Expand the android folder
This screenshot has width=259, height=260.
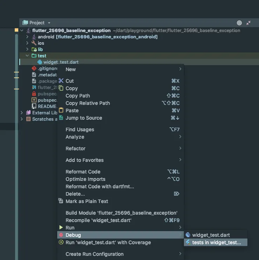coord(27,37)
